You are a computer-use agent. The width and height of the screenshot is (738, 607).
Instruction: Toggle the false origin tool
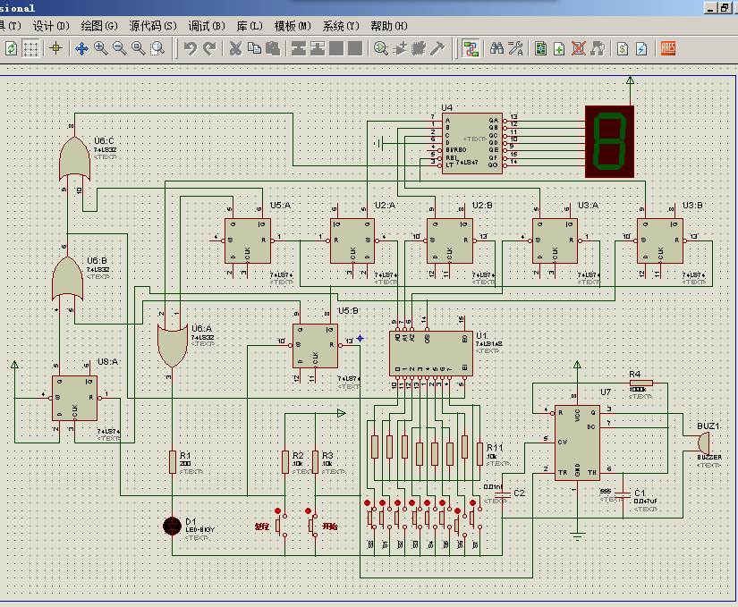[x=56, y=48]
